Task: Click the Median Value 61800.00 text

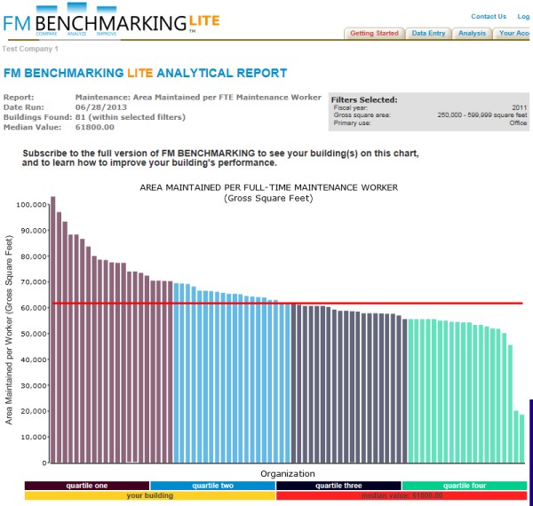Action: 94,127
